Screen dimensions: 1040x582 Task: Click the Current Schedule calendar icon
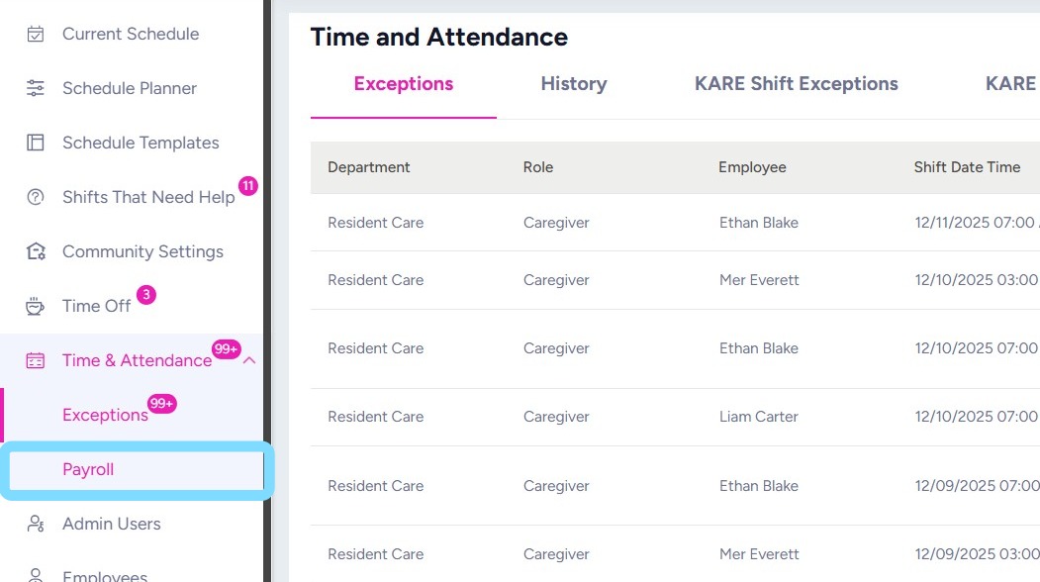(x=36, y=34)
